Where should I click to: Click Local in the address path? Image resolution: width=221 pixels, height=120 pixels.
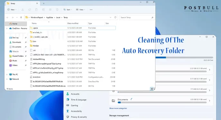coord(58,17)
